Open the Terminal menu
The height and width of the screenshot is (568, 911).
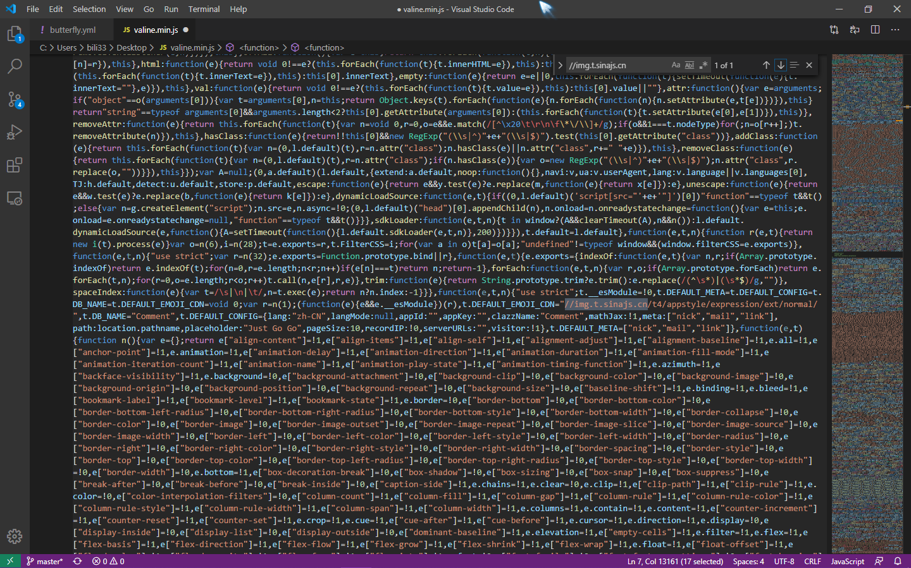click(x=204, y=9)
